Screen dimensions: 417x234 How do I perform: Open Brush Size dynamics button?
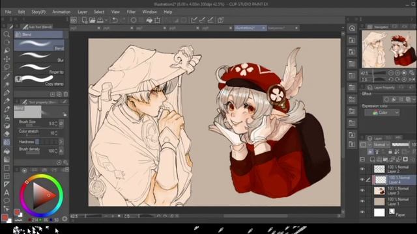pos(61,123)
